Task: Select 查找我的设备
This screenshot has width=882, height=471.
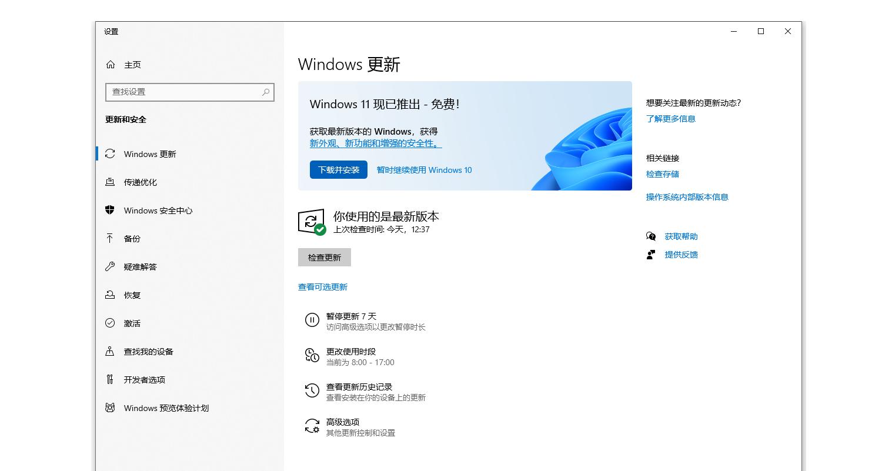Action: pyautogui.click(x=148, y=352)
